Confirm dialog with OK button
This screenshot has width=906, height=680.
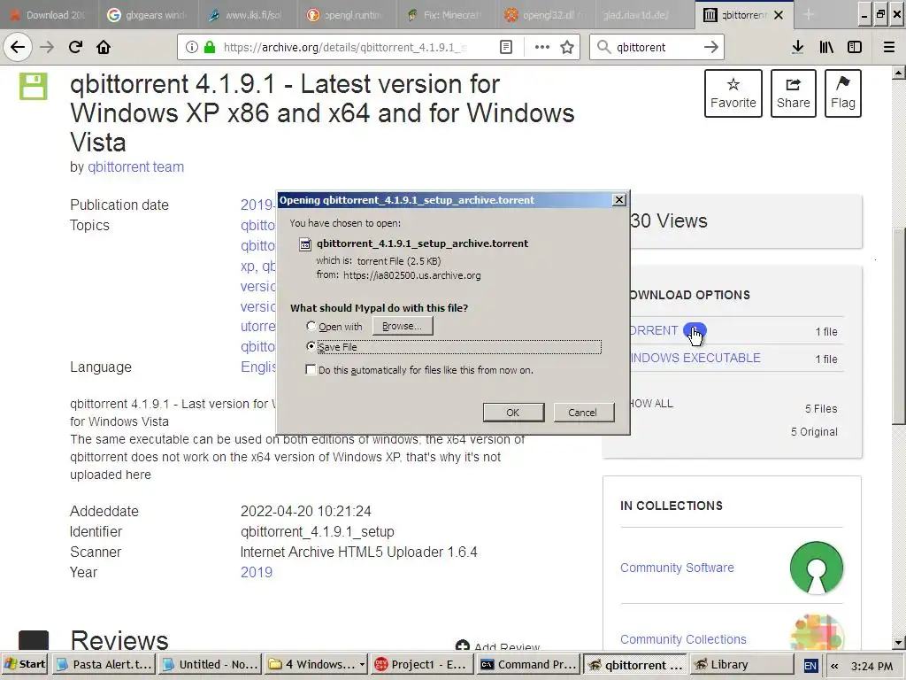[513, 413]
